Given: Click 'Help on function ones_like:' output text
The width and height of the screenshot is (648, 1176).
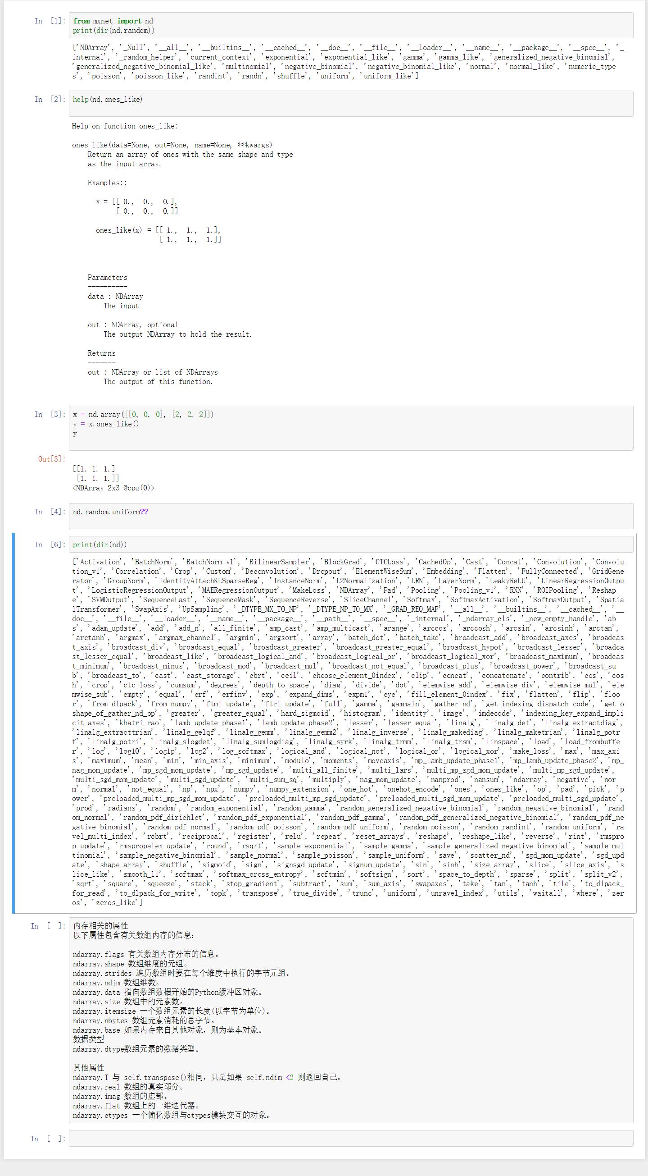Looking at the screenshot, I should [125, 126].
